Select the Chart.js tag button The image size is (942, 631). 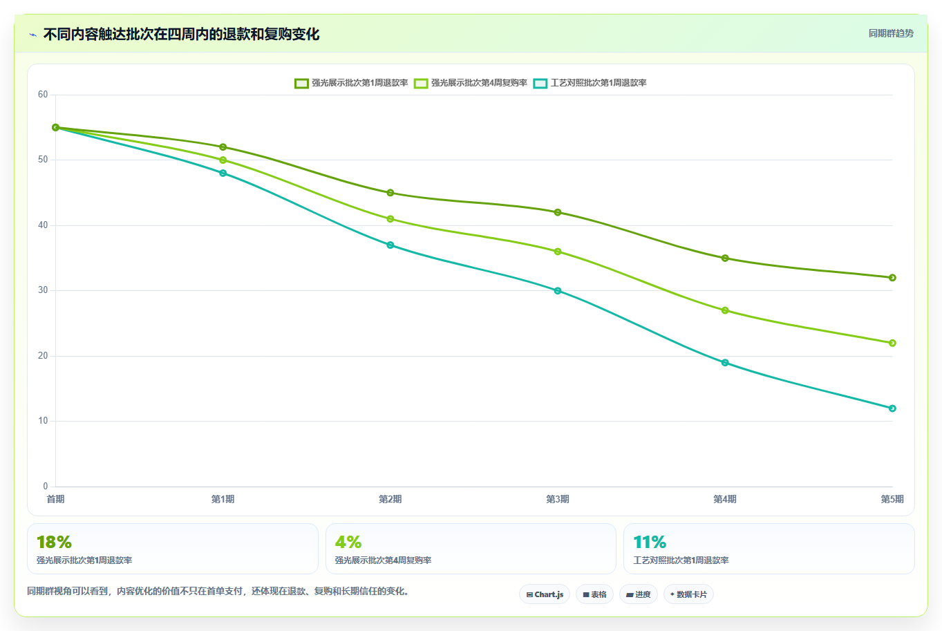[545, 594]
